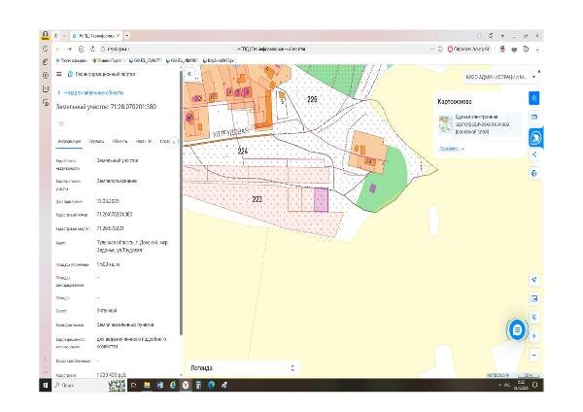This screenshot has width=583, height=412.
Task: Click the browser address bar
Action: (x=268, y=50)
